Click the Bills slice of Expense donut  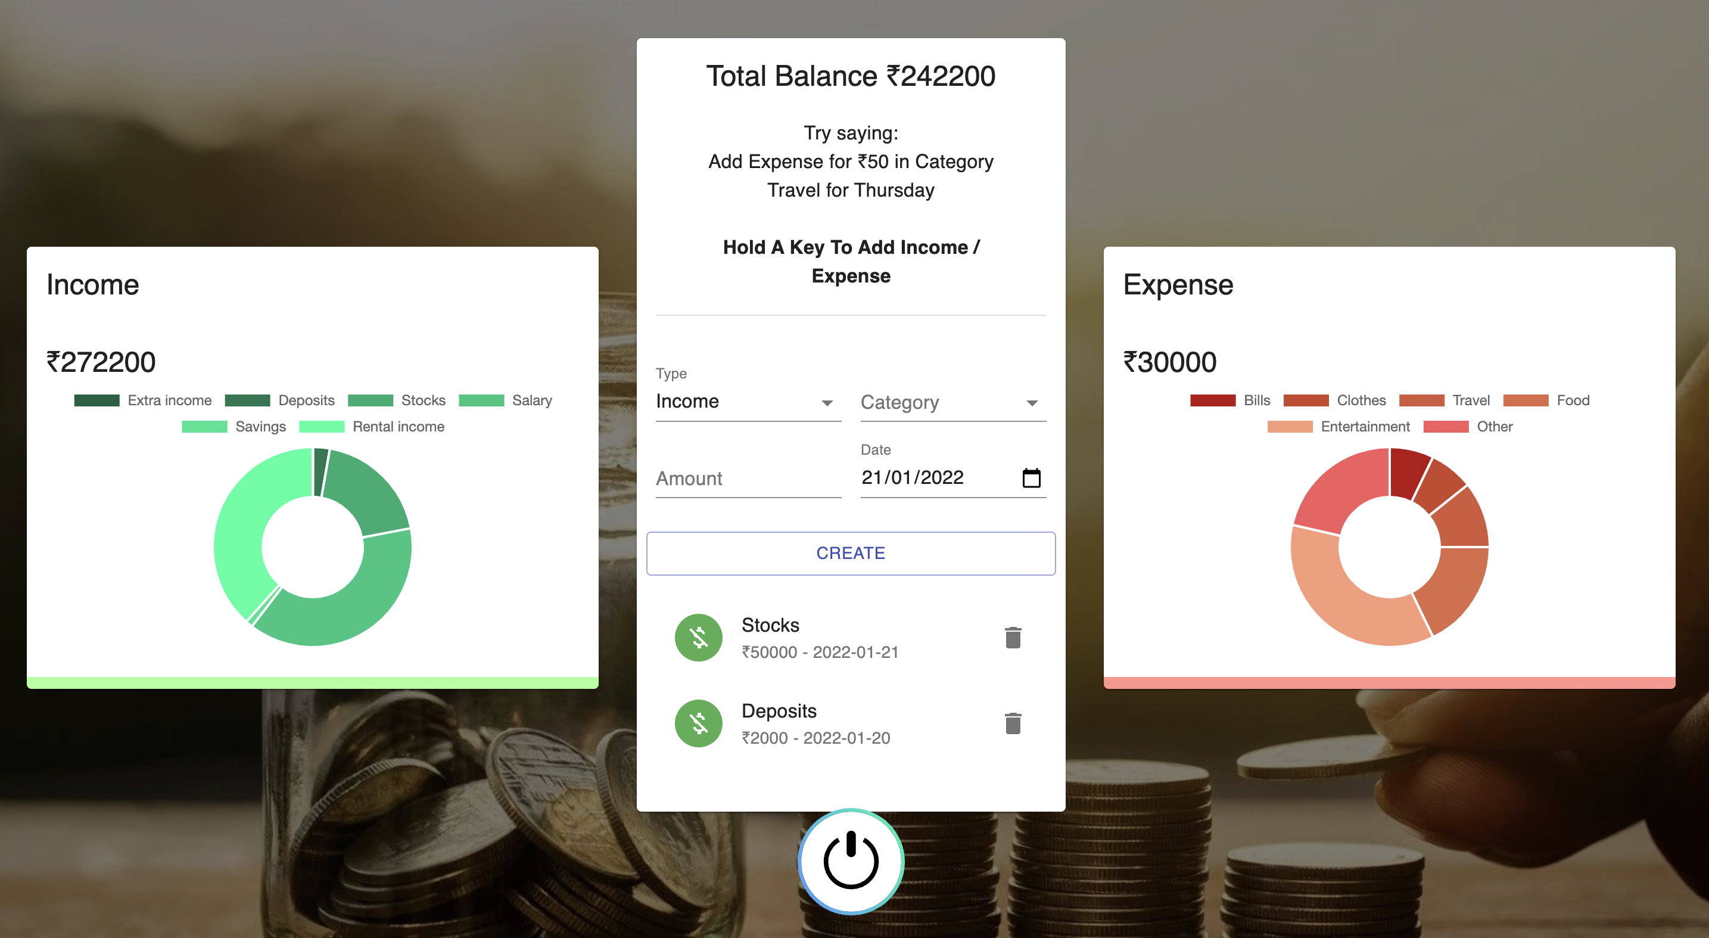coord(1407,472)
